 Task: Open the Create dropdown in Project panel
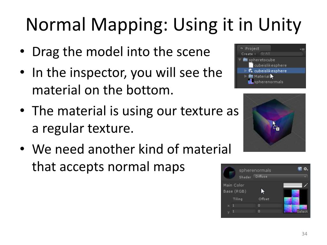click(x=248, y=54)
